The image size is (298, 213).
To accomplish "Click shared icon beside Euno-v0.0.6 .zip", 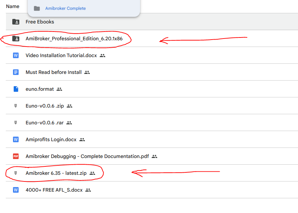I will click(x=69, y=106).
